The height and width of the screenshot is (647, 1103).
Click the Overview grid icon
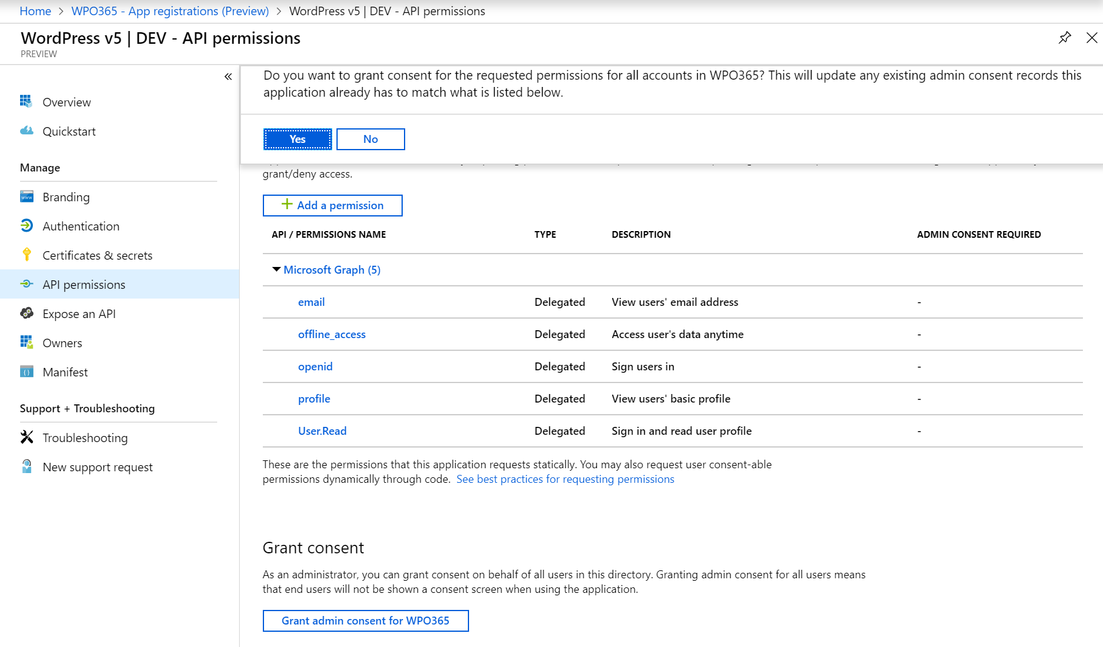click(26, 102)
